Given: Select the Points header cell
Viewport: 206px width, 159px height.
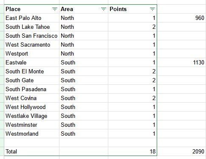Looking at the screenshot, I should click(x=133, y=9).
